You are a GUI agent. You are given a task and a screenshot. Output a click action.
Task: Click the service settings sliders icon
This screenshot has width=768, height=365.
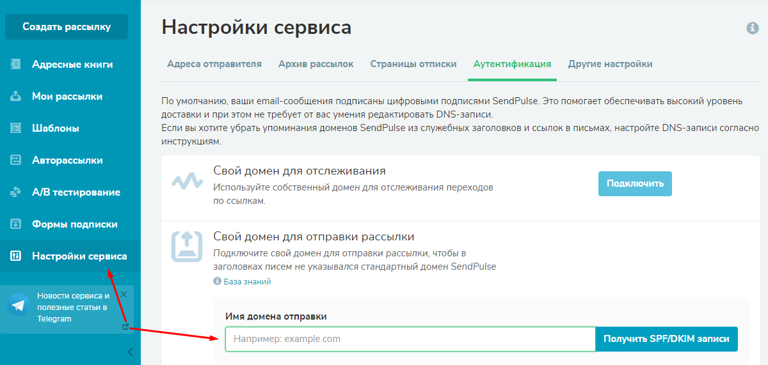pos(16,256)
